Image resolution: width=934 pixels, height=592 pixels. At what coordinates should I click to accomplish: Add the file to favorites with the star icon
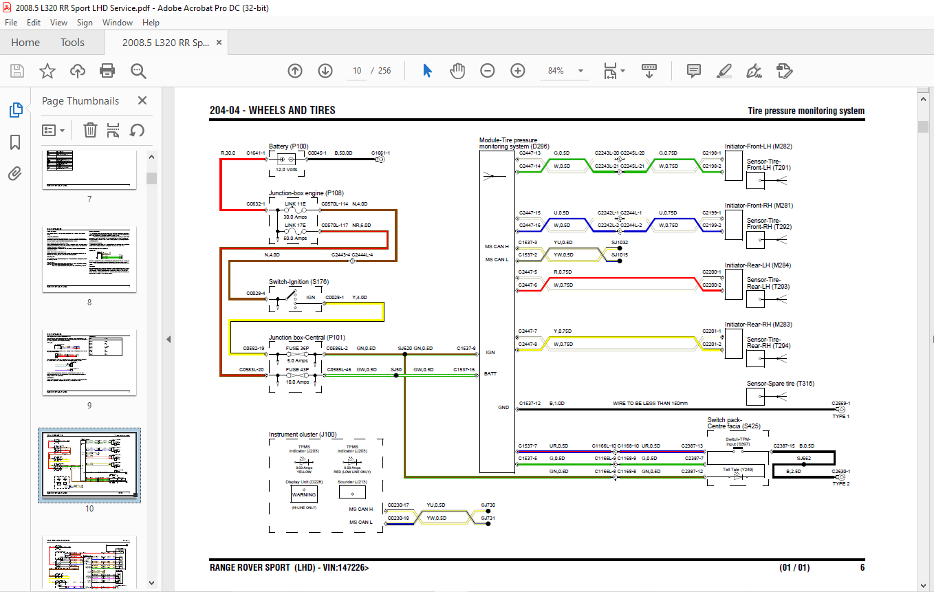pos(47,71)
